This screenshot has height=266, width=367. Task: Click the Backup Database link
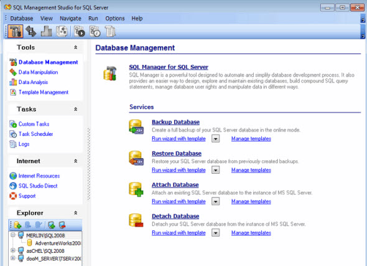point(175,122)
